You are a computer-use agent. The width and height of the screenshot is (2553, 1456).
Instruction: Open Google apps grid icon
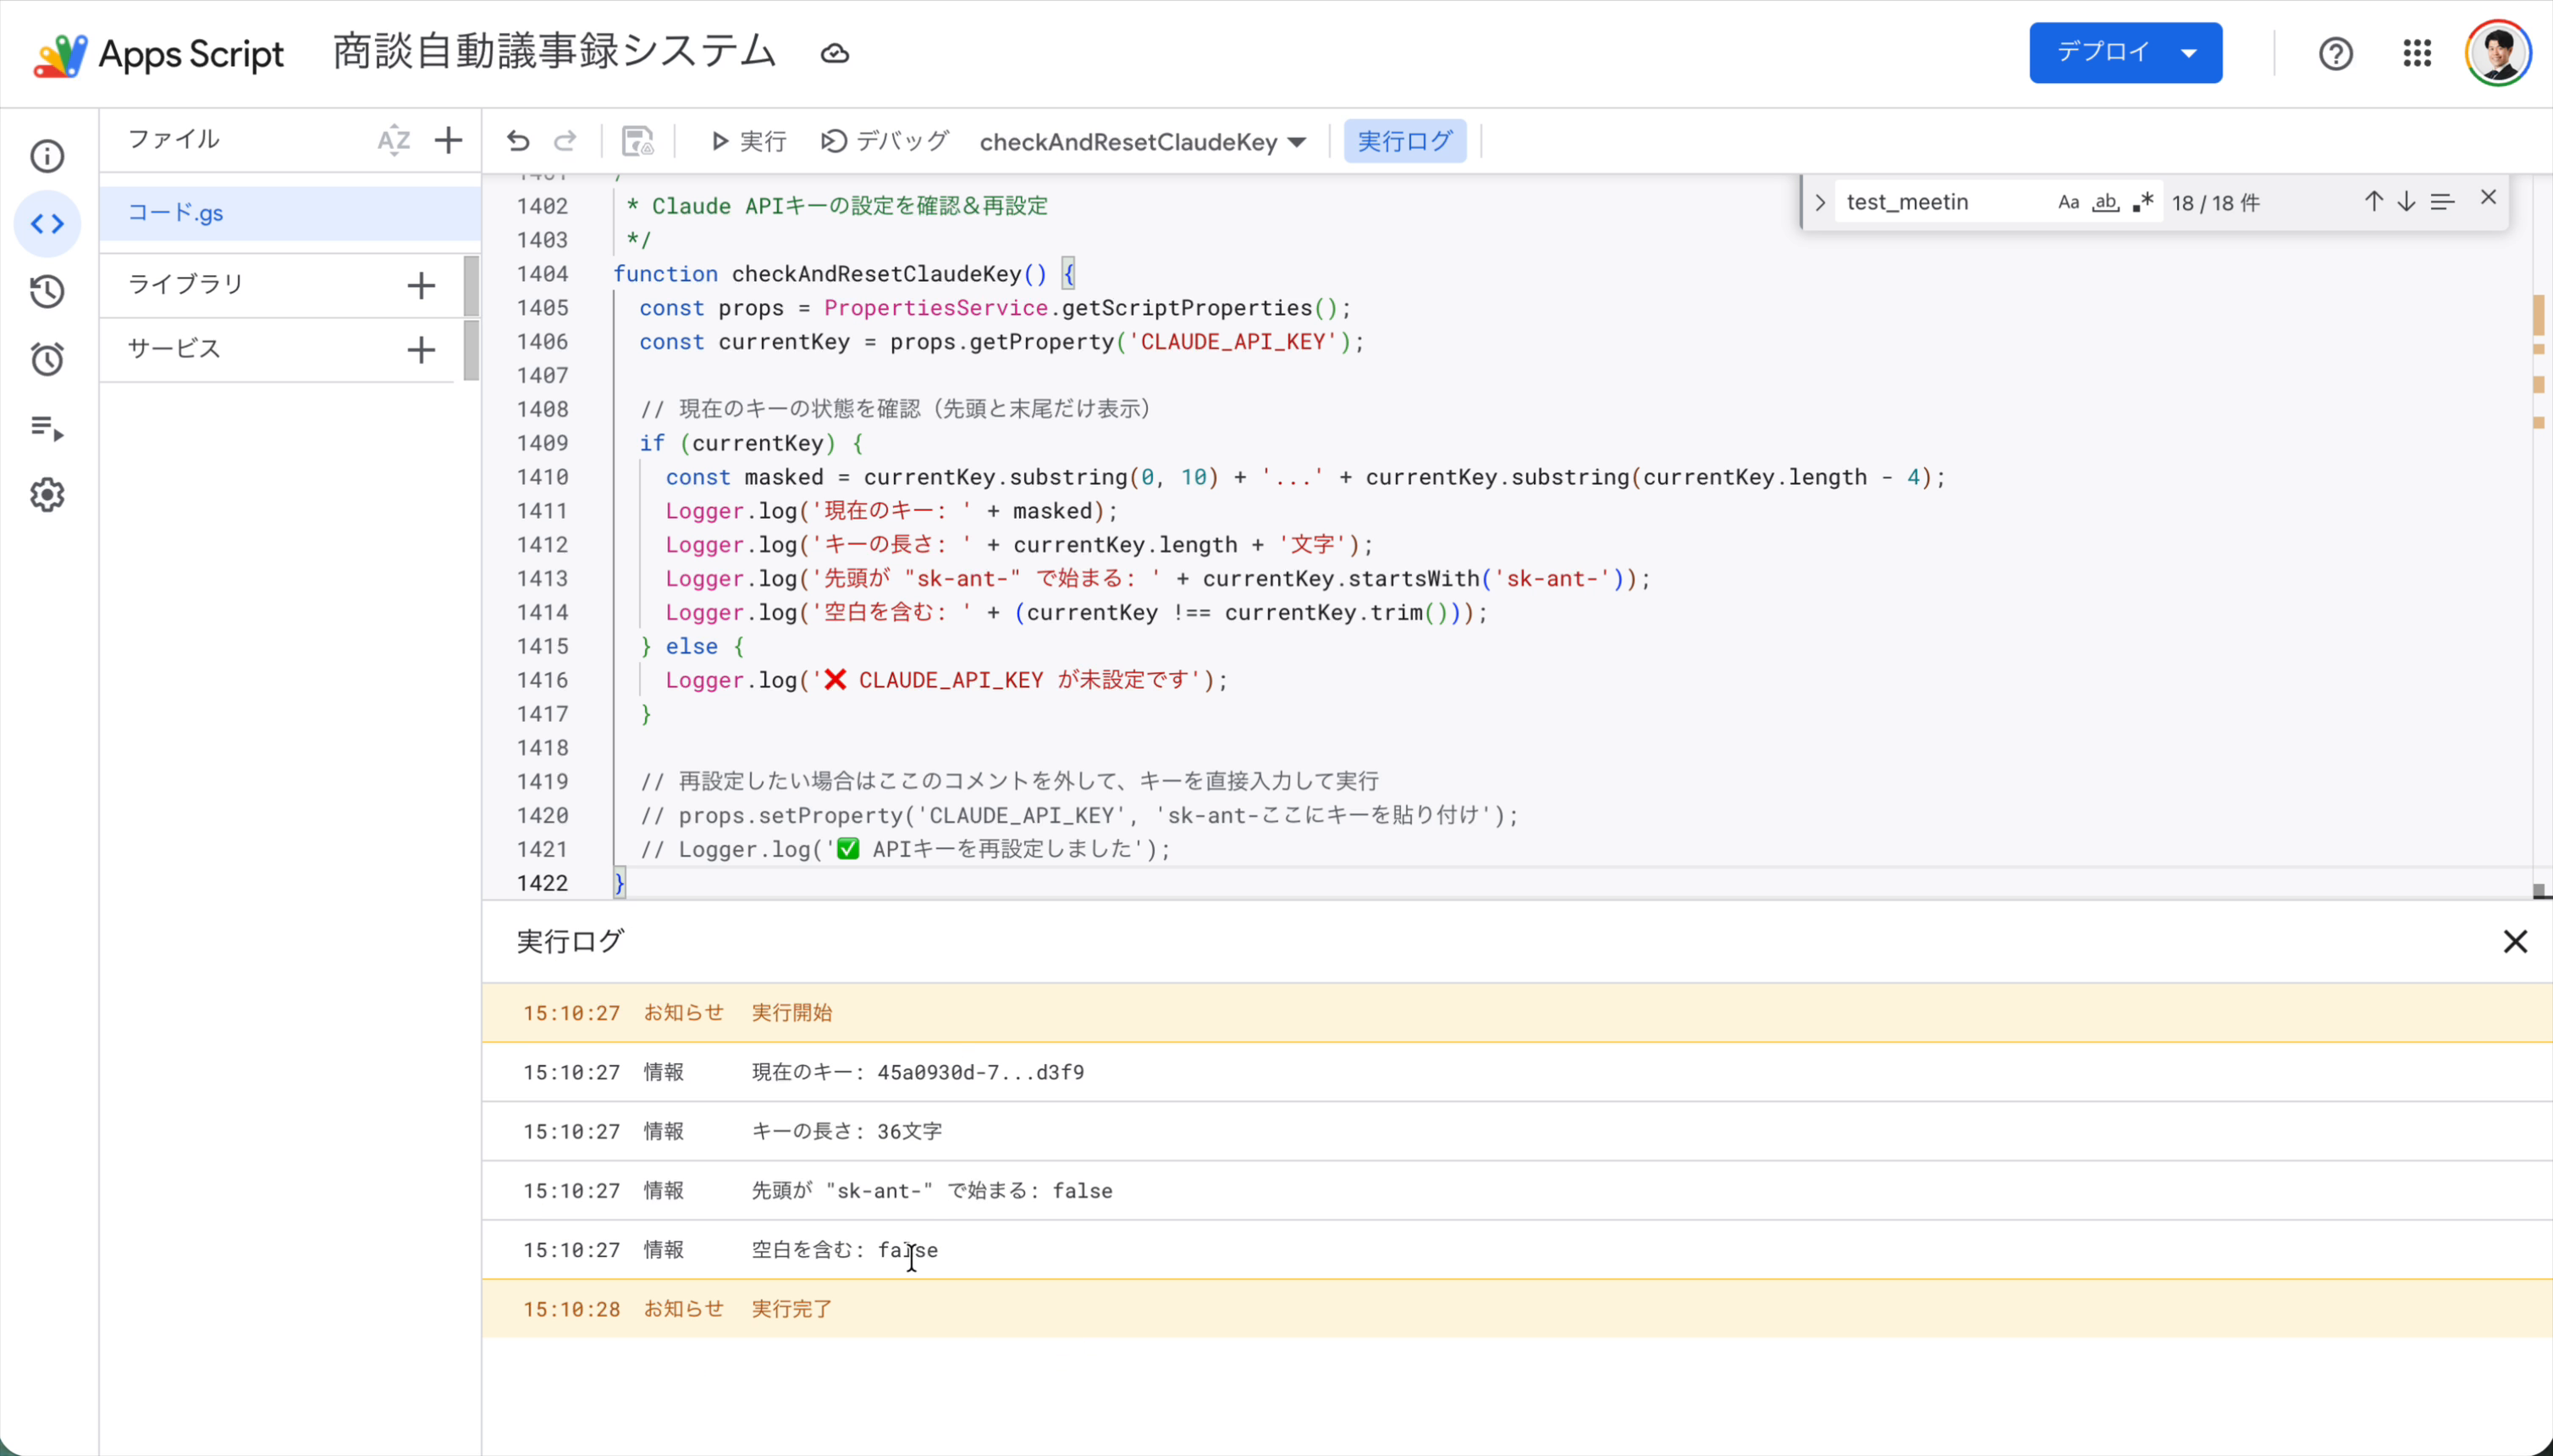[x=2416, y=53]
